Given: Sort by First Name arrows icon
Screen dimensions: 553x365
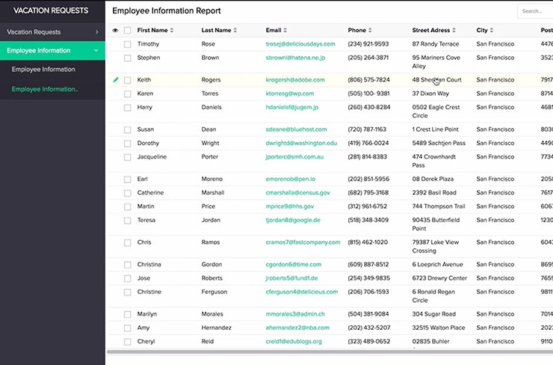Looking at the screenshot, I should click(x=172, y=31).
